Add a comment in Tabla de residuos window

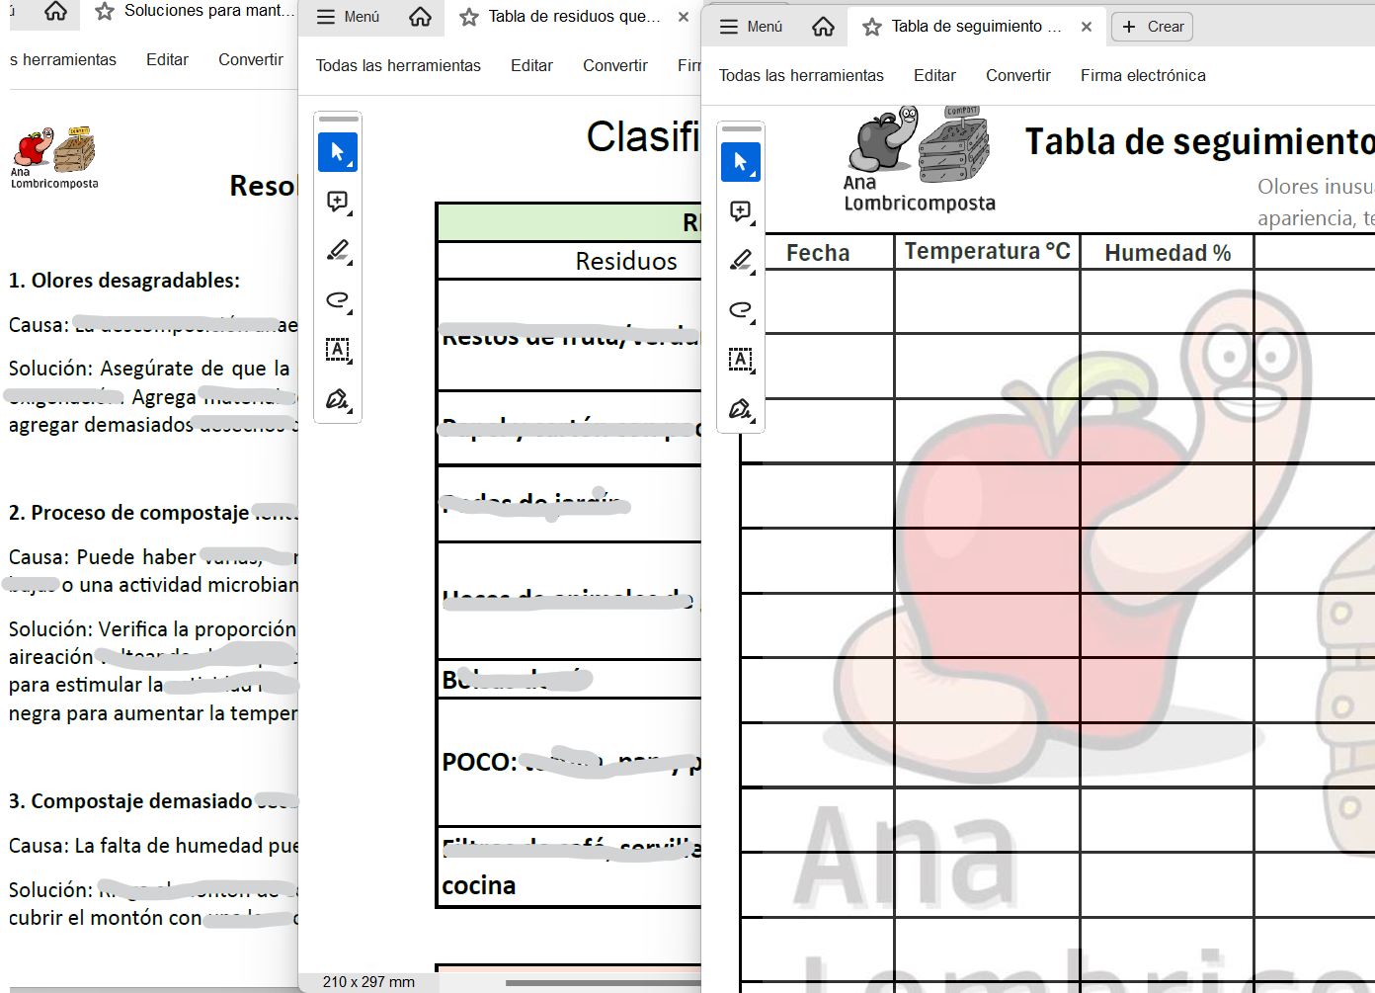[338, 202]
